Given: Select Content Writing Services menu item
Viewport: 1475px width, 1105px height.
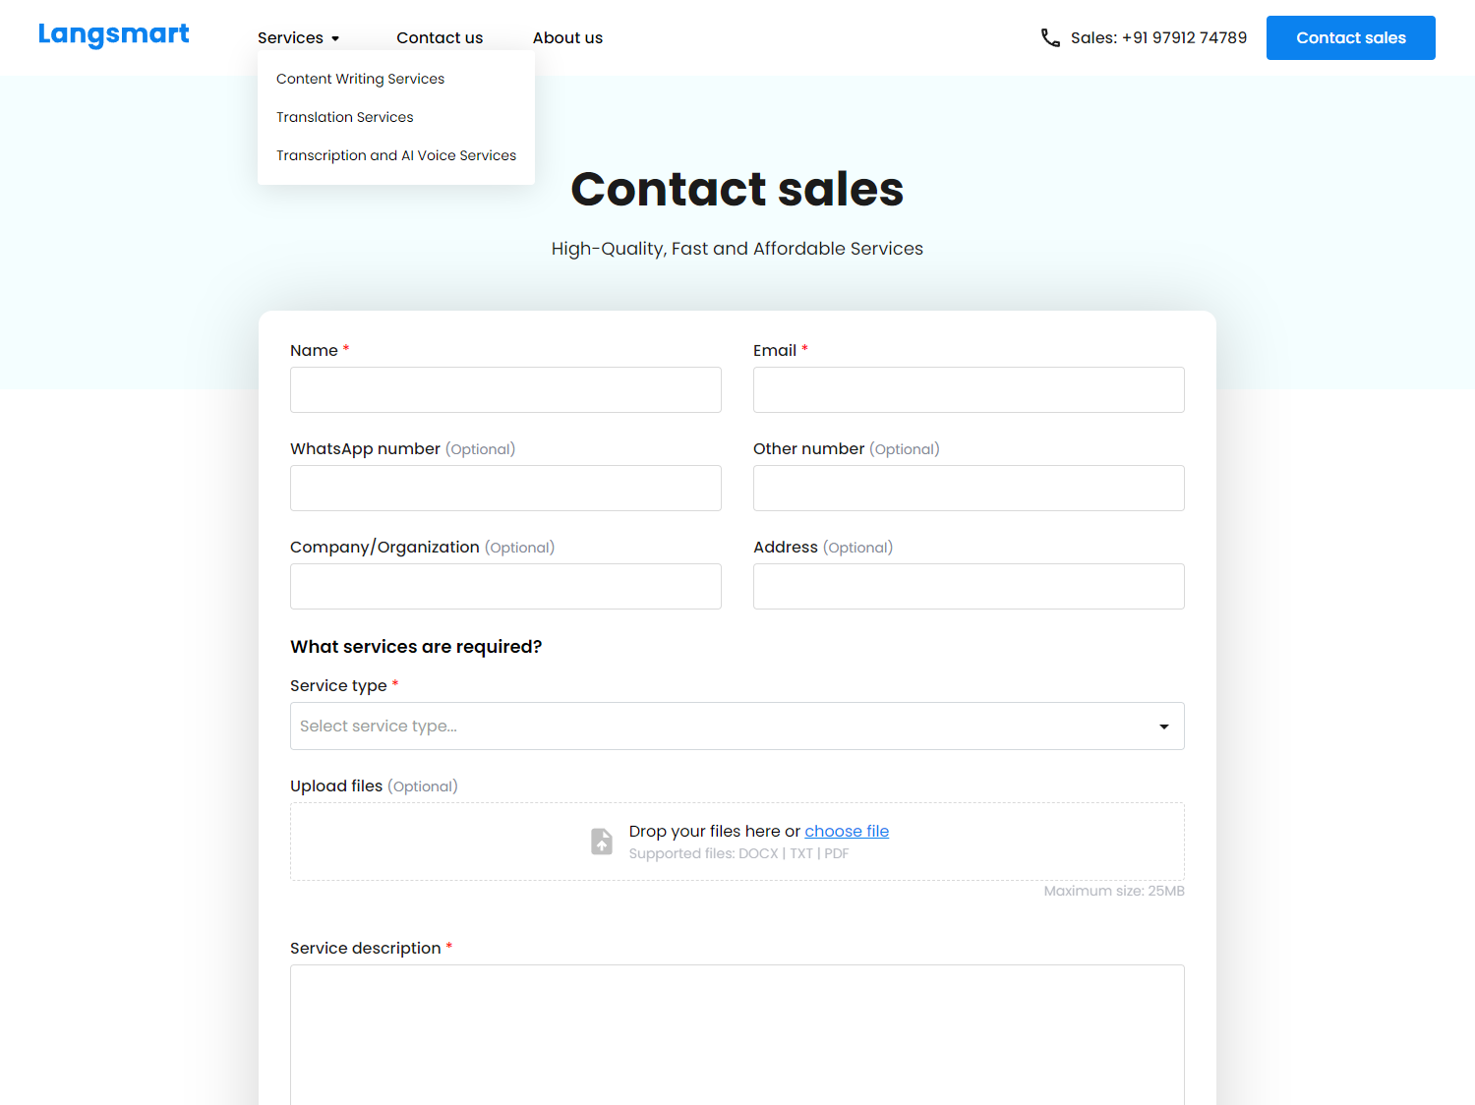Looking at the screenshot, I should (x=360, y=79).
